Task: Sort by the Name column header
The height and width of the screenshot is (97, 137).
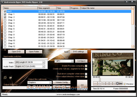Action: [20, 8]
